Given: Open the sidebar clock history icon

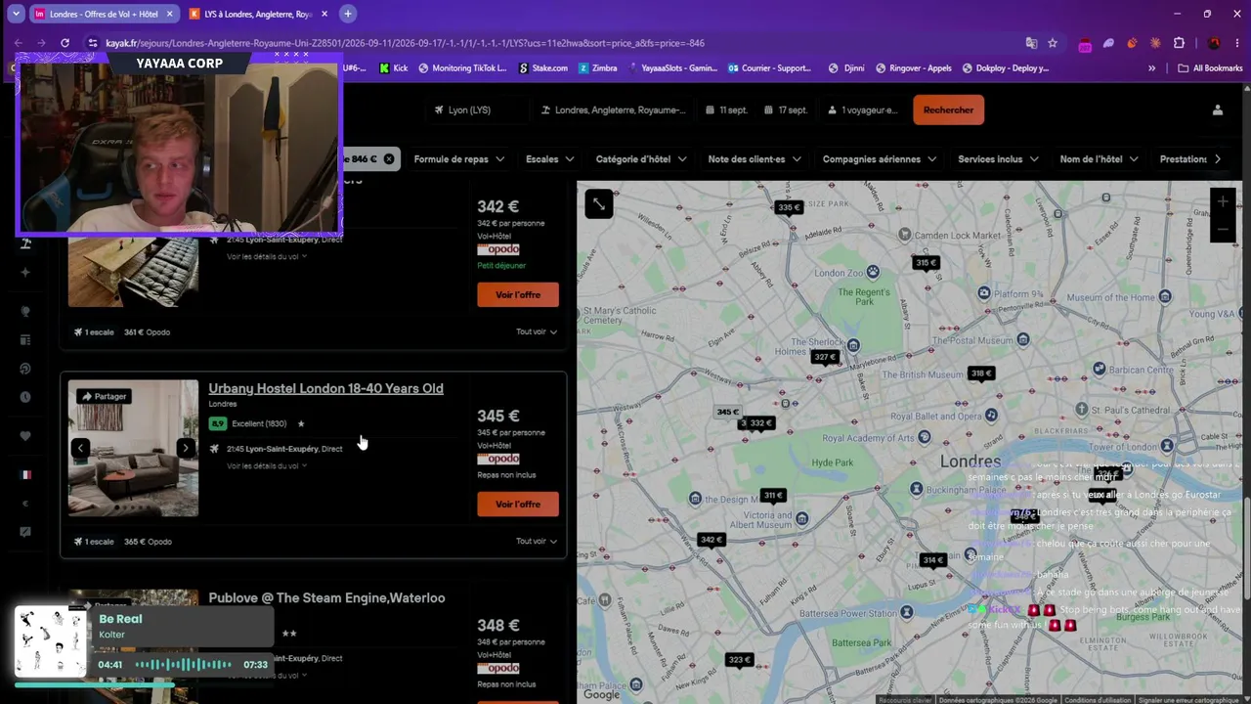Looking at the screenshot, I should pyautogui.click(x=25, y=398).
